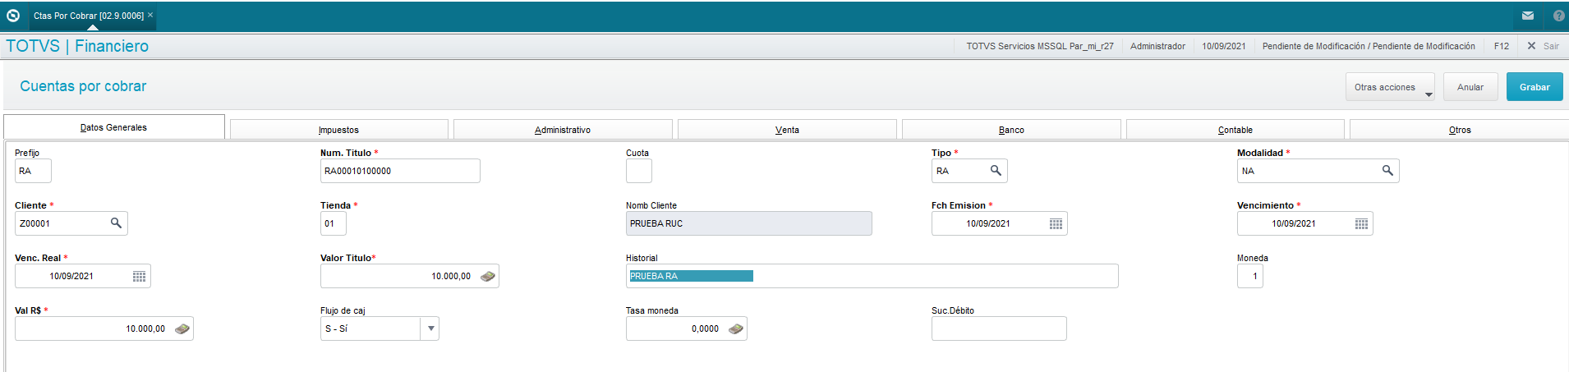The width and height of the screenshot is (1569, 372).
Task: Click the Nomb Cliente PRUEBA RUC field
Action: 749,223
